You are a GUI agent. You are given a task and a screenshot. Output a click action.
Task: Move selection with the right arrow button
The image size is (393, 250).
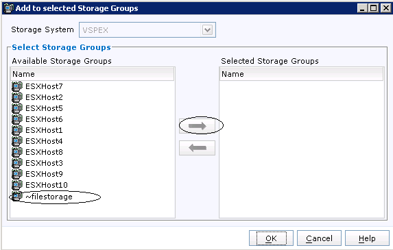[x=197, y=126]
